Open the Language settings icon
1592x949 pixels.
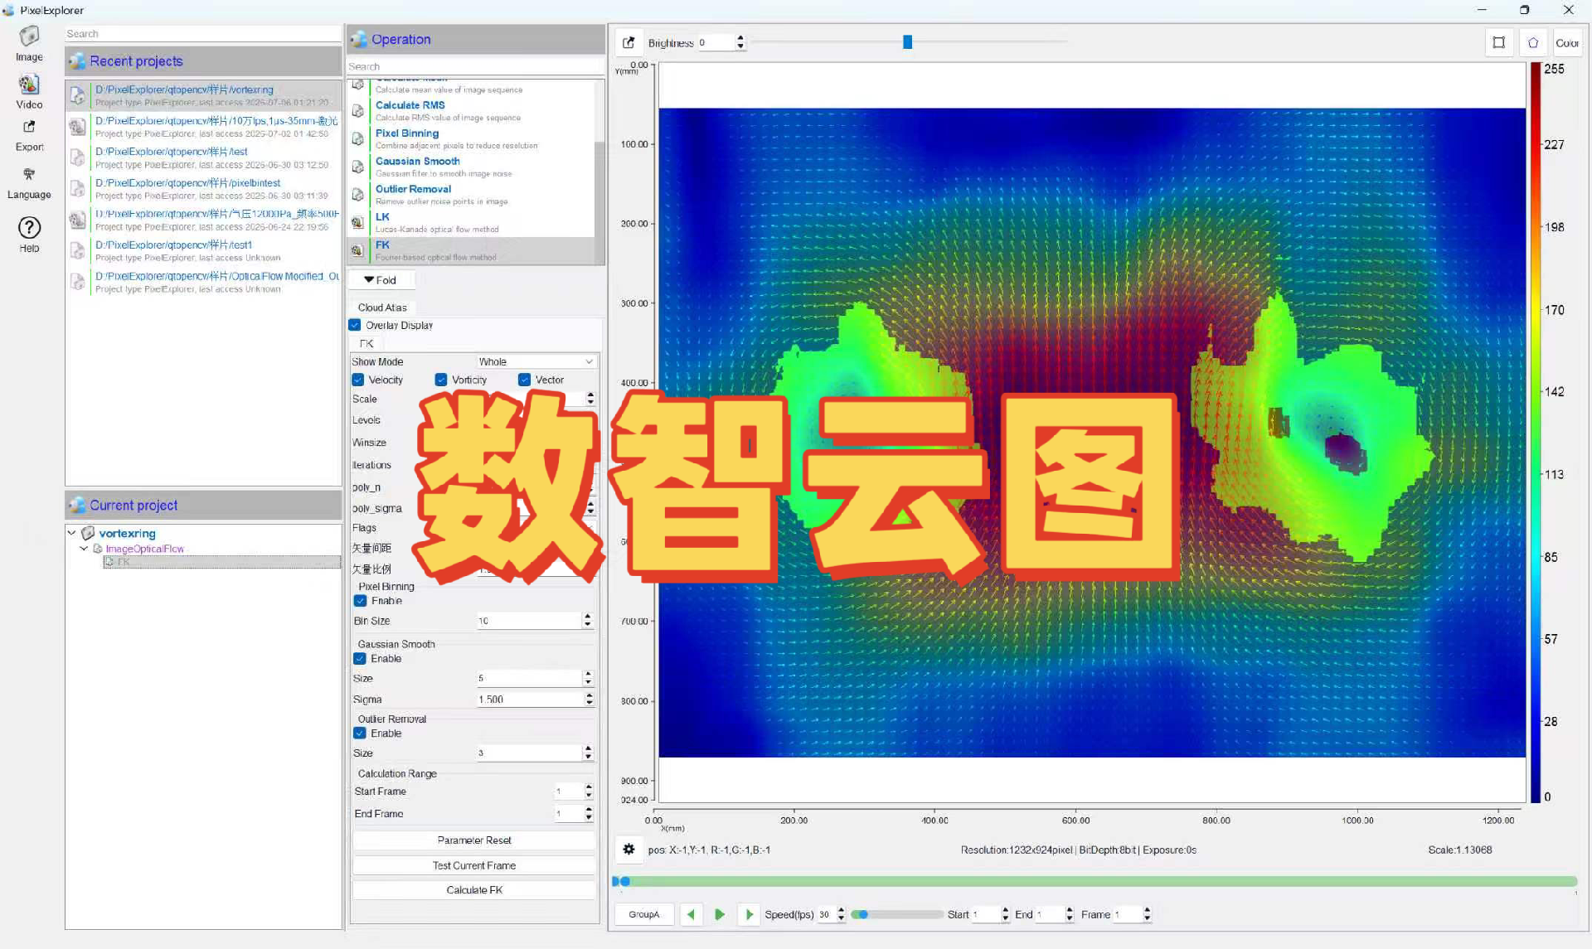coord(29,174)
